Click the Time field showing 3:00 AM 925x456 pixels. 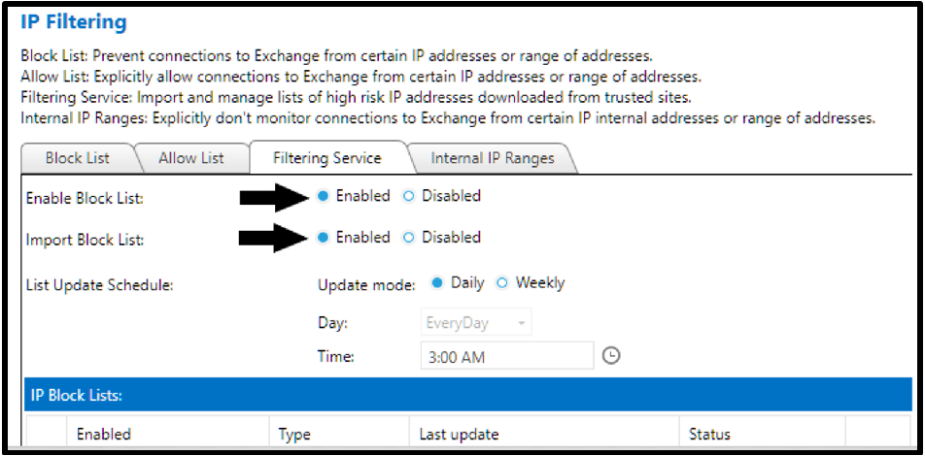[507, 356]
